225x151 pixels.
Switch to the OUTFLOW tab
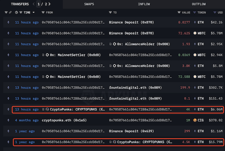coord(199,4)
